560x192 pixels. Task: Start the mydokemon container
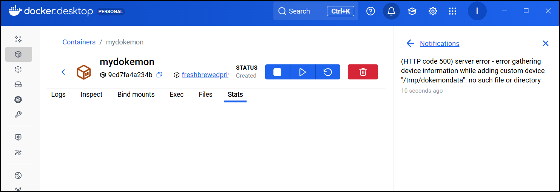[x=302, y=72]
